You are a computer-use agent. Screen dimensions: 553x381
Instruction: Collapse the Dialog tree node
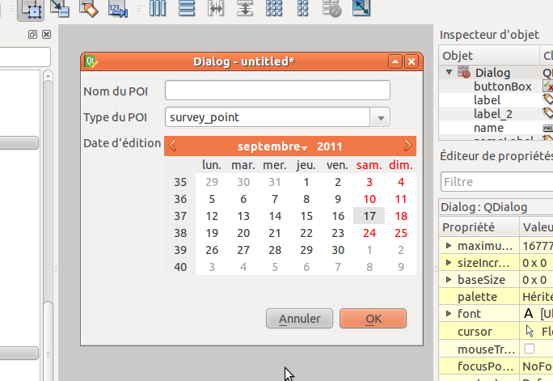click(x=450, y=73)
